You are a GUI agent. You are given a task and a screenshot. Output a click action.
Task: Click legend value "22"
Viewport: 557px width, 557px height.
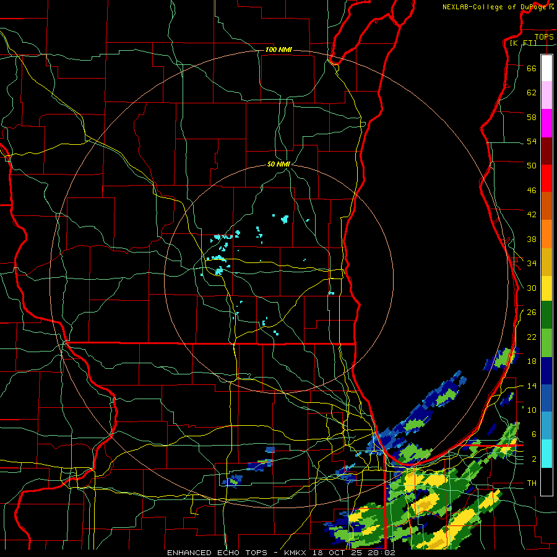(532, 337)
